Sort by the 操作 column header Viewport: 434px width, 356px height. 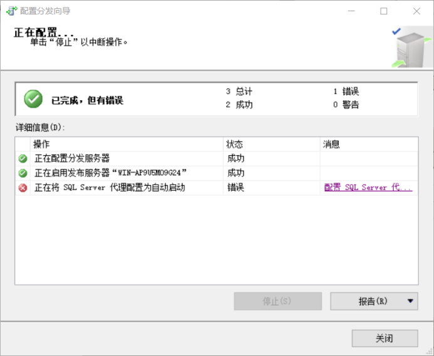coord(125,145)
